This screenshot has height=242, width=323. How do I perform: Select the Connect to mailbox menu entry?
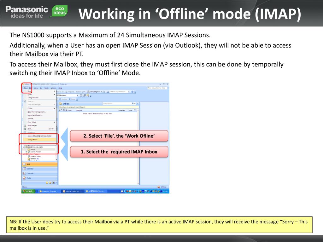39,136
